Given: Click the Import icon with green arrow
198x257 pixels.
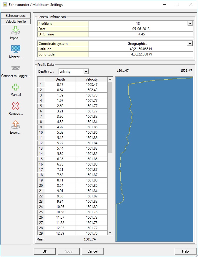Looking at the screenshot, I should point(16,30).
